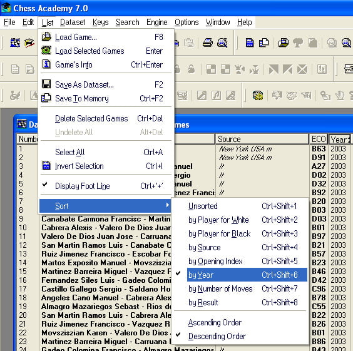Select the 'by Year' sort option
The image size is (353, 351).
[247, 275]
